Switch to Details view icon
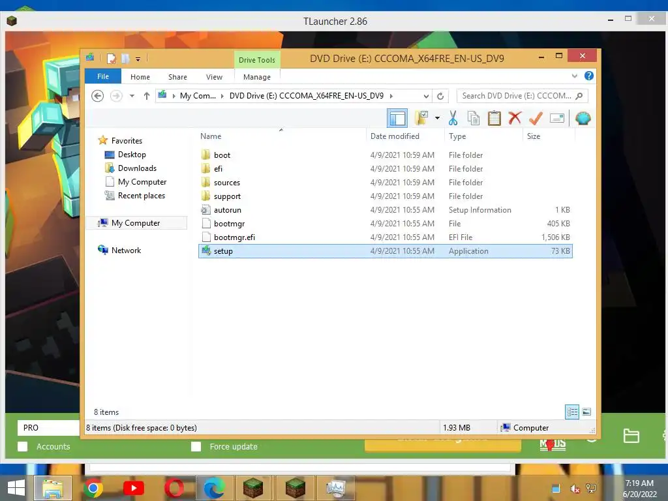 (572, 412)
